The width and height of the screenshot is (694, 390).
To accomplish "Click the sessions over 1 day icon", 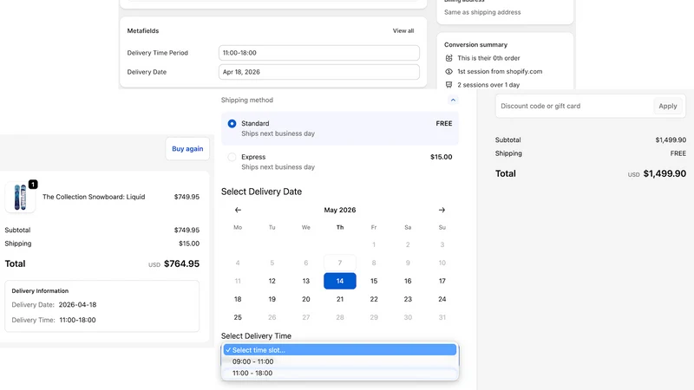I will coord(448,84).
